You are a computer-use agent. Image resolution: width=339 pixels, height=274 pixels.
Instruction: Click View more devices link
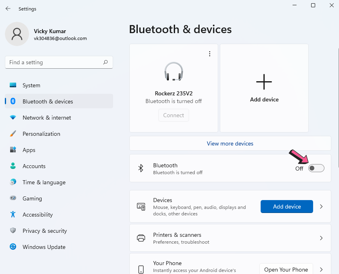(x=230, y=143)
